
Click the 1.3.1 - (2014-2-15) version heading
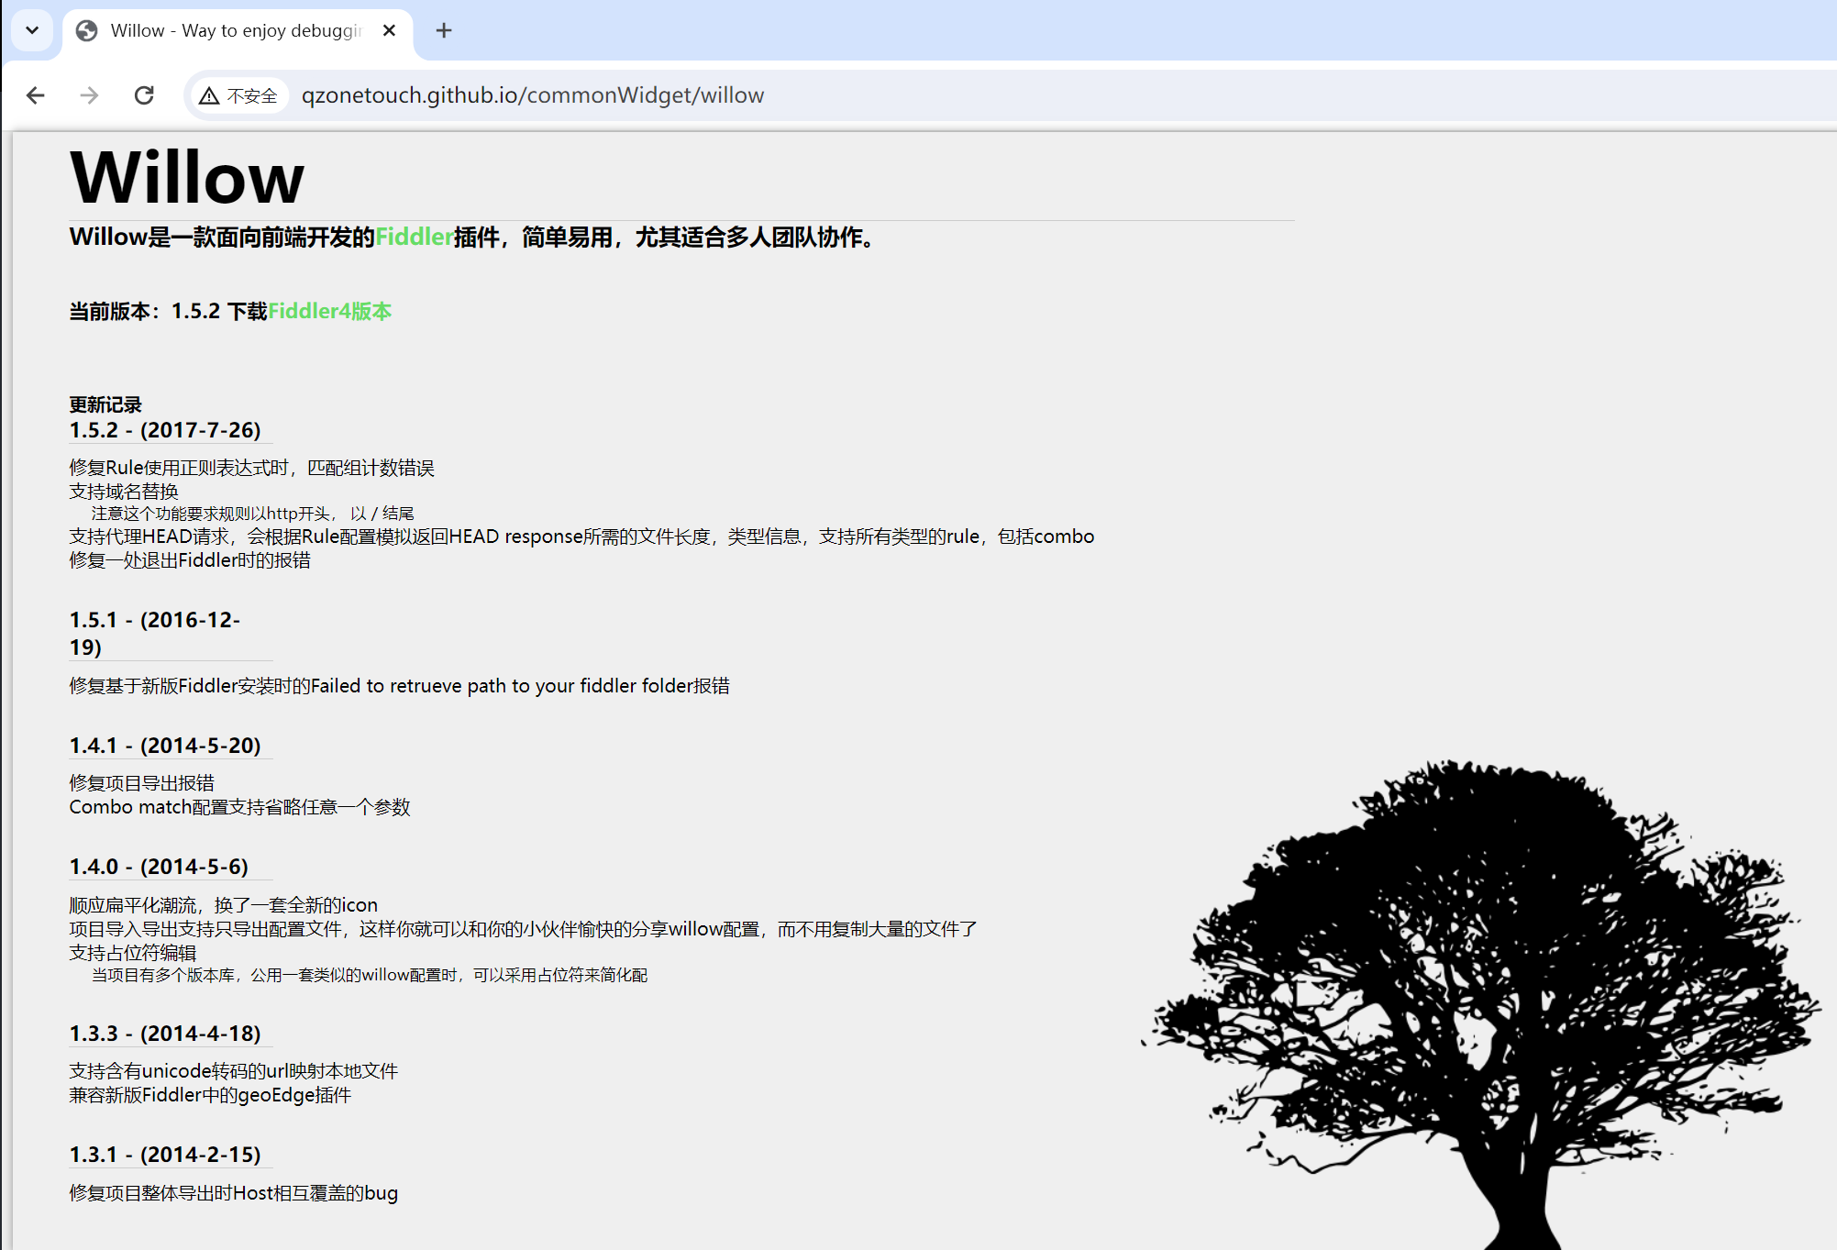pyautogui.click(x=165, y=1155)
